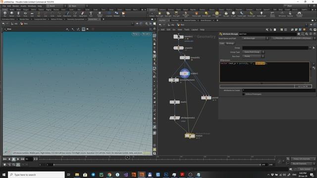Open the Run Over dropdown
Image resolution: width=317 pixels, height=178 pixels.
(254, 56)
